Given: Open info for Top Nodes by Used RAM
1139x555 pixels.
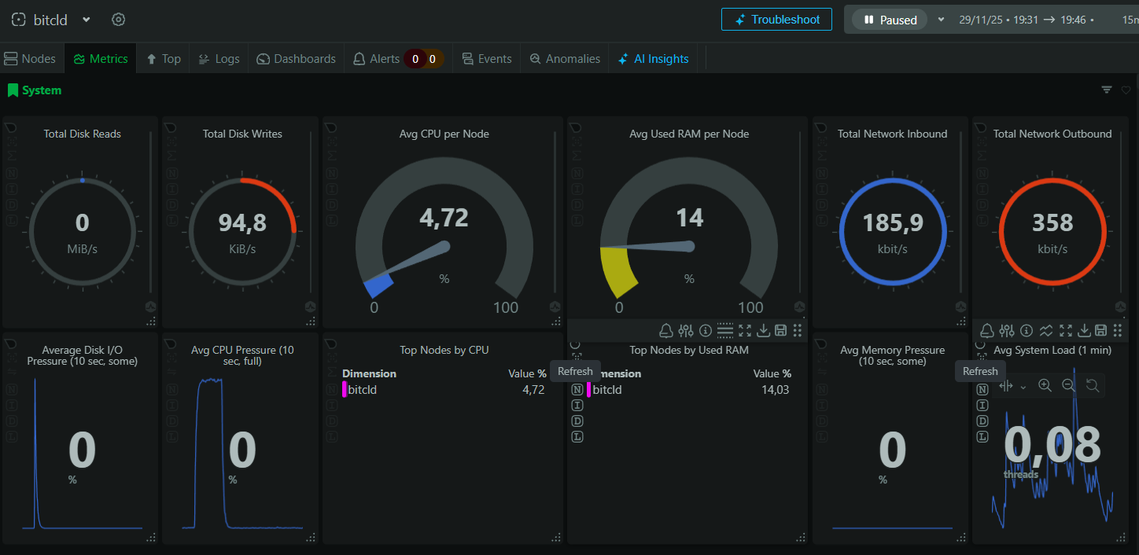Looking at the screenshot, I should (705, 330).
